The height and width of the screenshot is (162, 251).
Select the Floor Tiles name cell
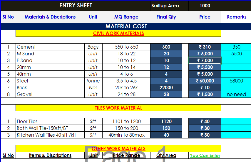[50, 121]
